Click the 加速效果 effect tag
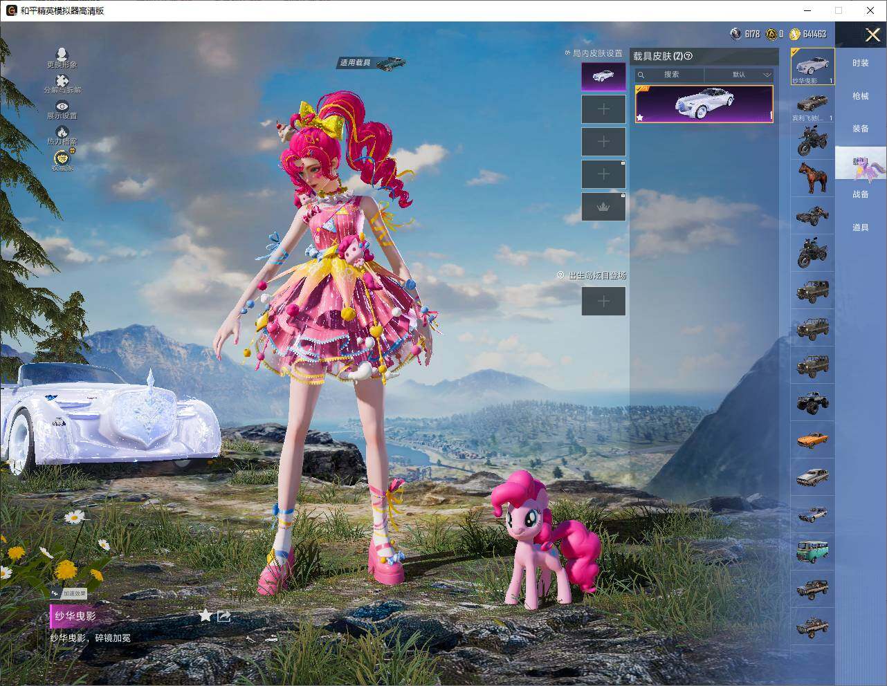The height and width of the screenshot is (686, 887). click(68, 593)
